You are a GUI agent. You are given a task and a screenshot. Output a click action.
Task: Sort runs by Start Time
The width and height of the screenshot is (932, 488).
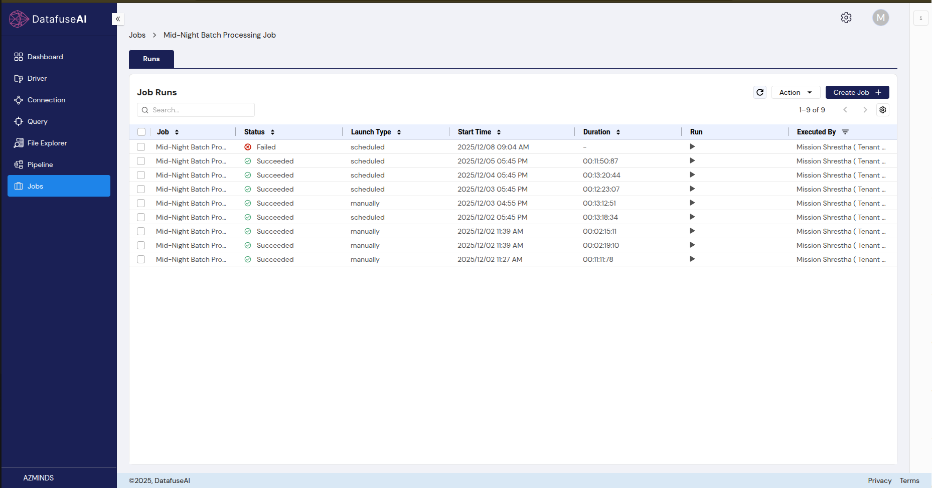499,132
